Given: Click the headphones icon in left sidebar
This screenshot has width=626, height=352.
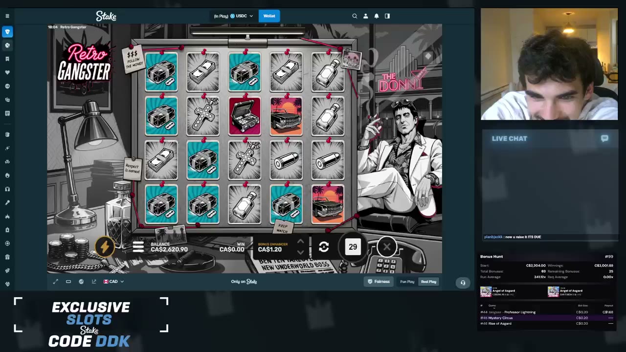Looking at the screenshot, I should pyautogui.click(x=7, y=189).
